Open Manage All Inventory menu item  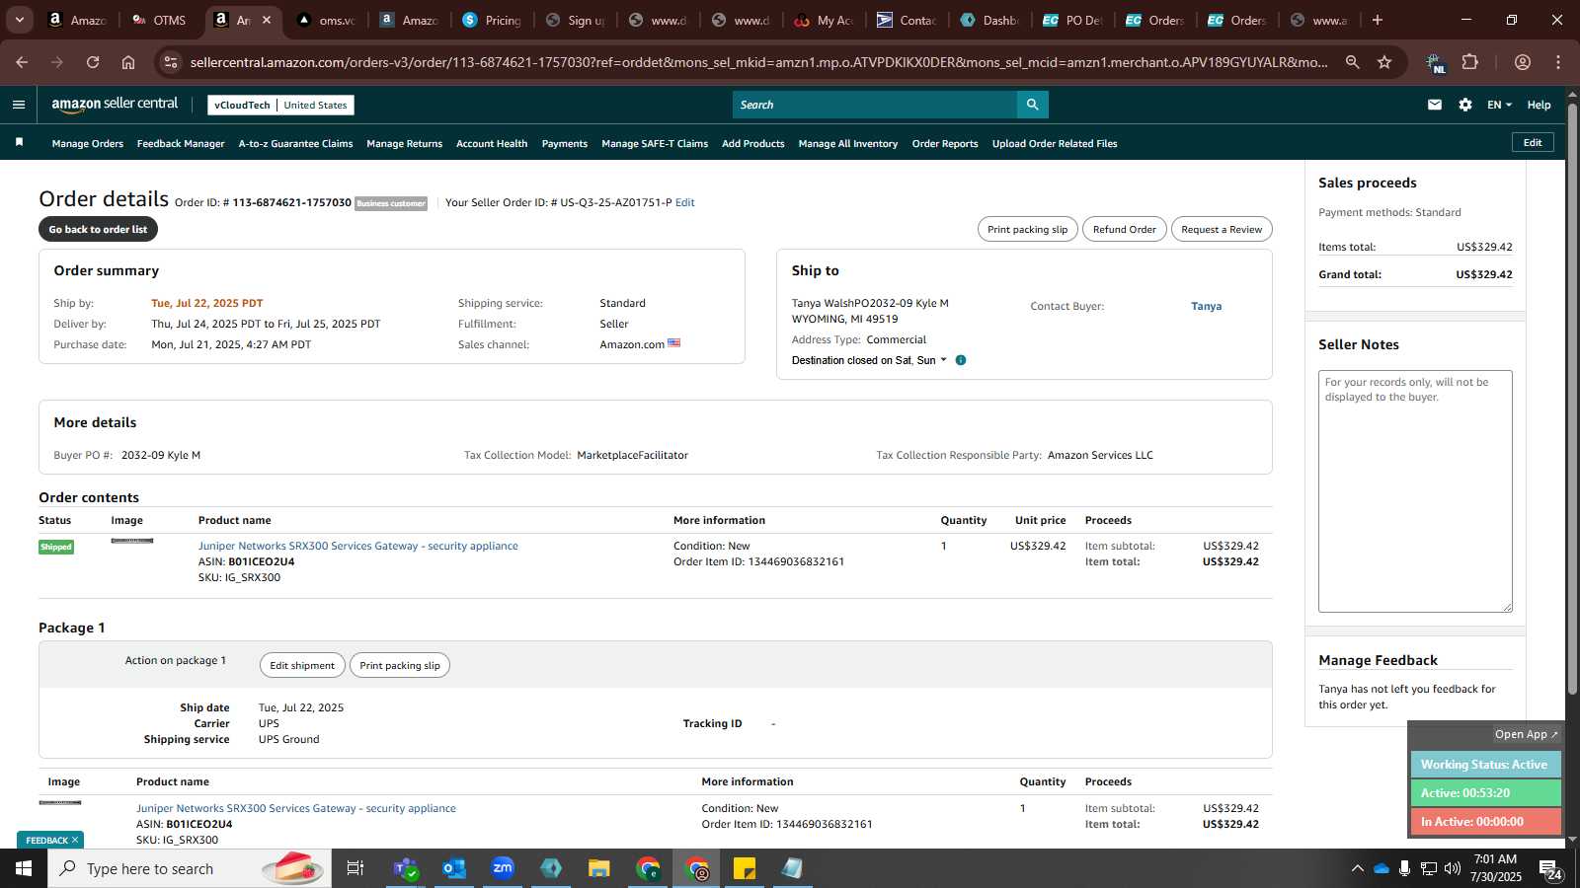tap(848, 144)
